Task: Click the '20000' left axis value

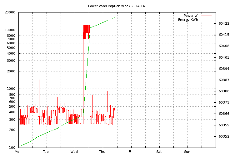Action: (x=10, y=12)
